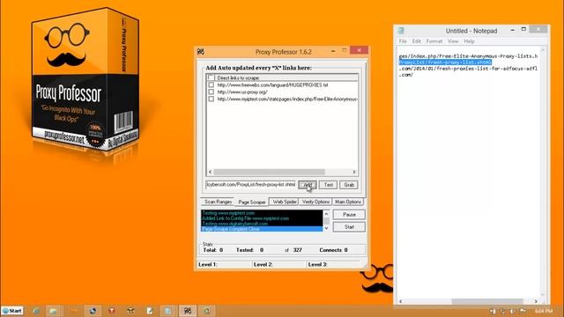This screenshot has height=317, width=564.
Task: Toggle the 'Direct links to scrape' header checkbox
Action: (x=211, y=77)
